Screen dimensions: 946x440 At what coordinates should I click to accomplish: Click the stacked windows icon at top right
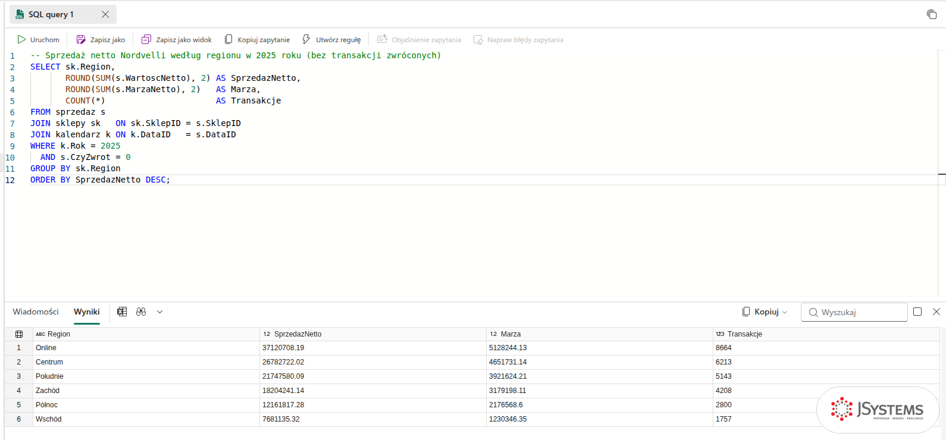pos(932,14)
